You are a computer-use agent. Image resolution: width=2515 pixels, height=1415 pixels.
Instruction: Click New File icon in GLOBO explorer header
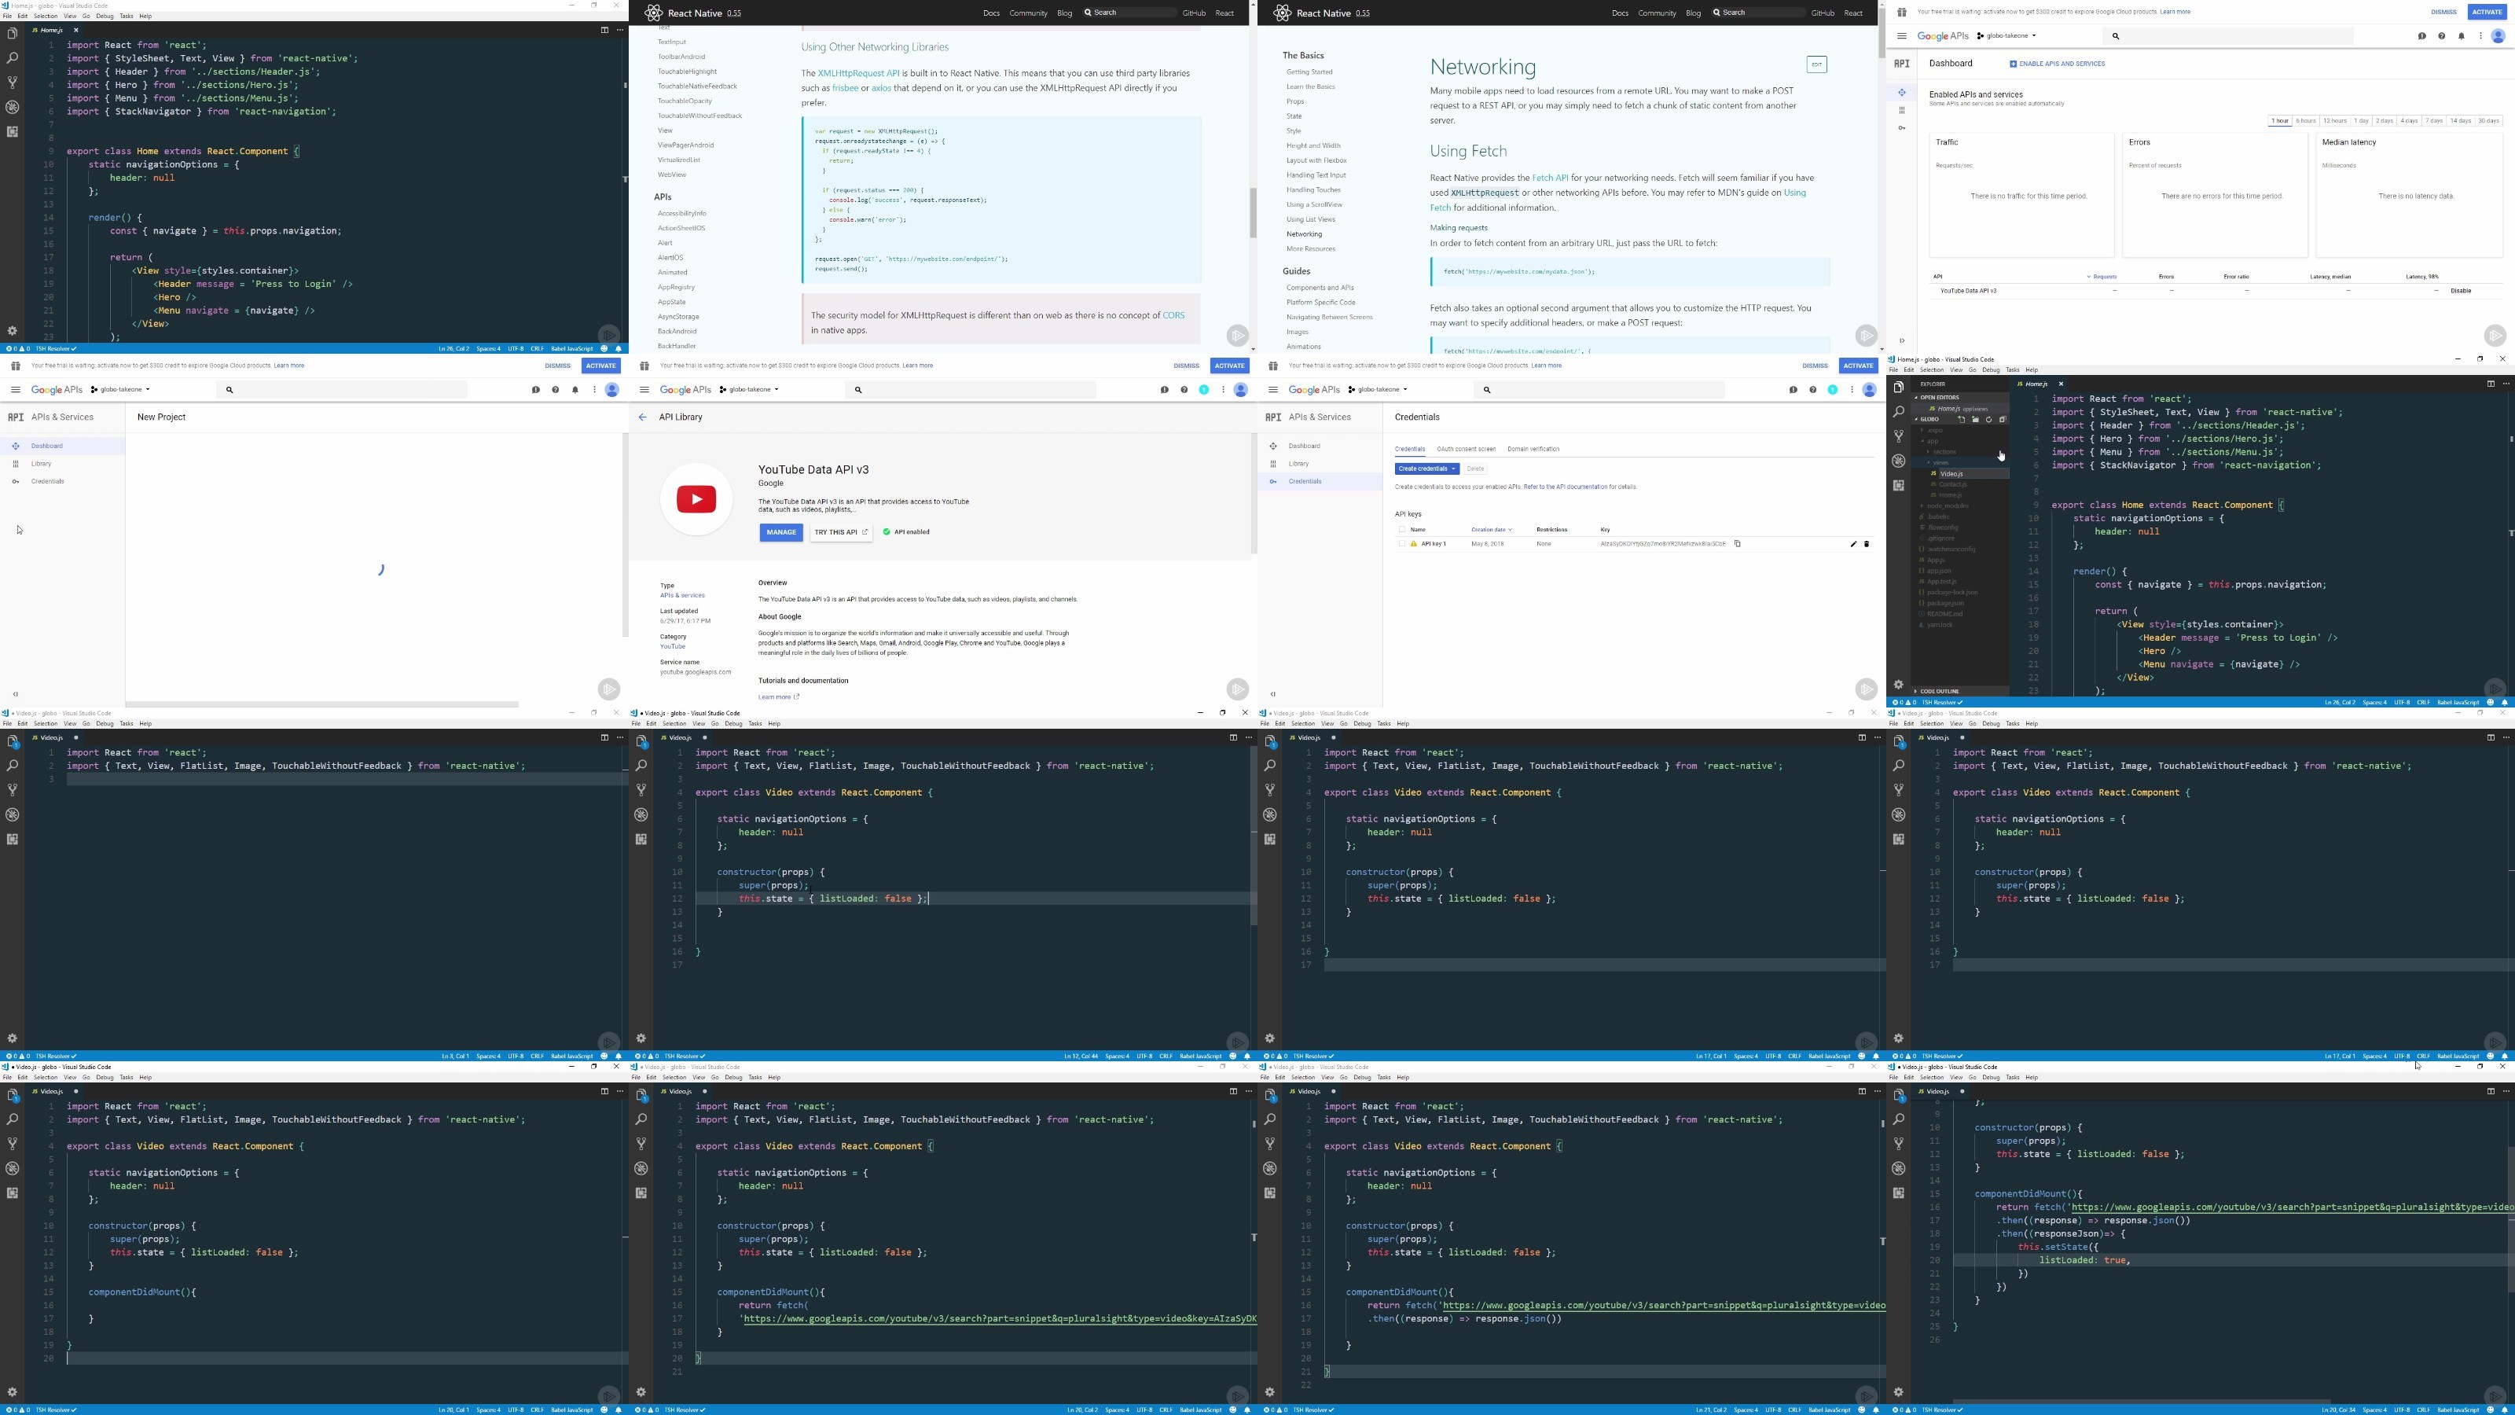(1962, 420)
